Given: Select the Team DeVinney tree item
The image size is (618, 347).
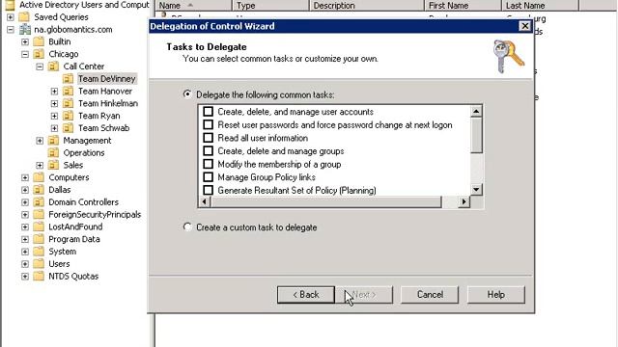Looking at the screenshot, I should tap(107, 79).
